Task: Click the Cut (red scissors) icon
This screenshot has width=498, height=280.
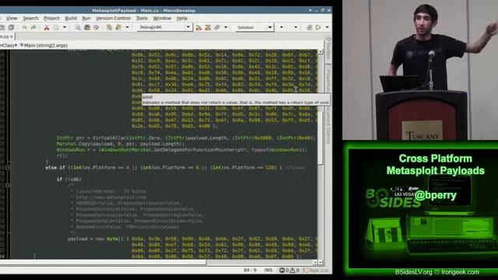Action: [47, 28]
